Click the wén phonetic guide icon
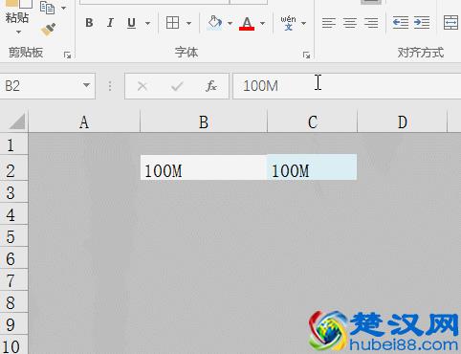The width and height of the screenshot is (461, 354). (288, 23)
